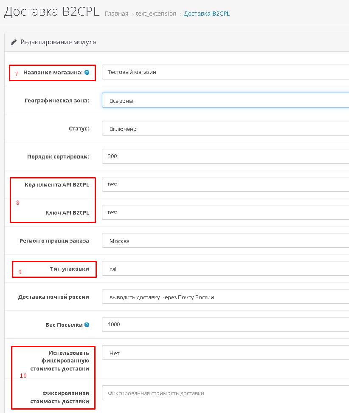This screenshot has width=349, height=413.
Task: Click the Порядок сортировки label
Action: point(58,157)
